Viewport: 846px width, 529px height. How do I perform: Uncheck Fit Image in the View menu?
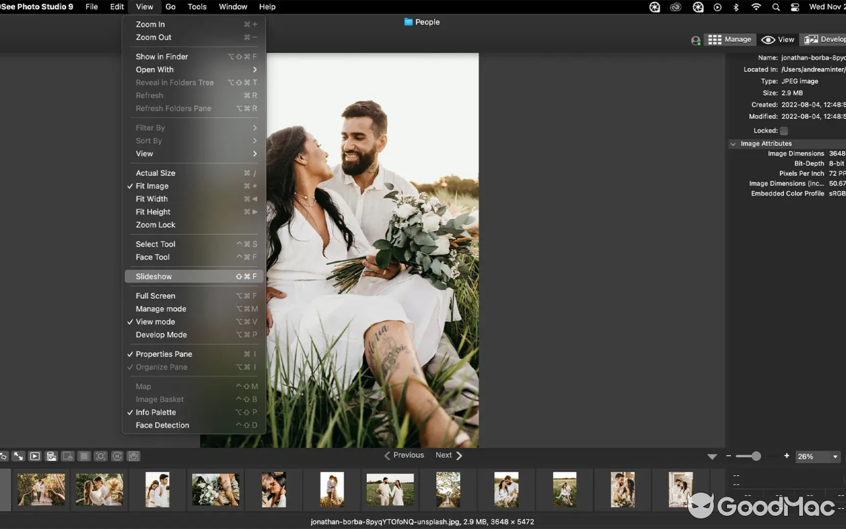pyautogui.click(x=151, y=186)
